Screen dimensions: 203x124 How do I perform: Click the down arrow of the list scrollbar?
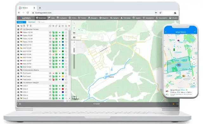(70, 98)
